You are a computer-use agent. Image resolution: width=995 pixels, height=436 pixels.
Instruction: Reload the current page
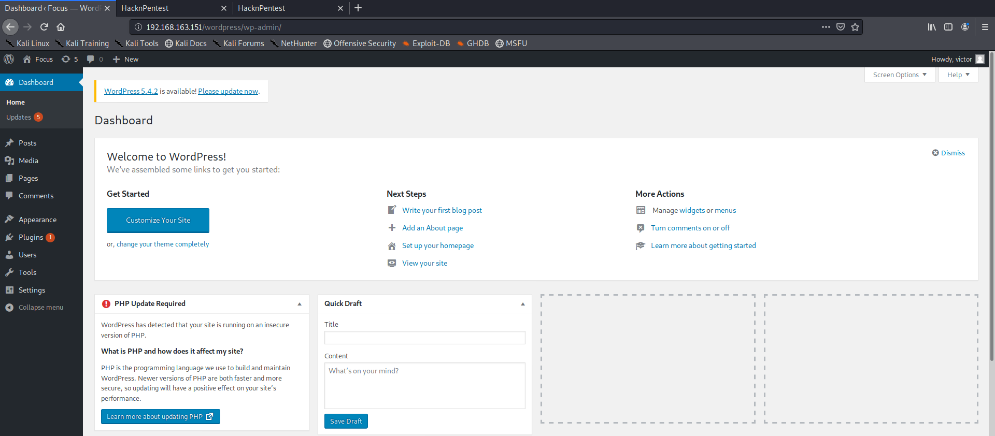44,27
